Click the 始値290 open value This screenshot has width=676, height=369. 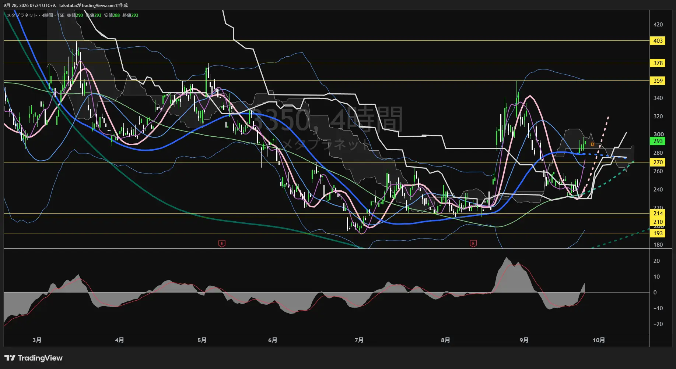pyautogui.click(x=75, y=15)
